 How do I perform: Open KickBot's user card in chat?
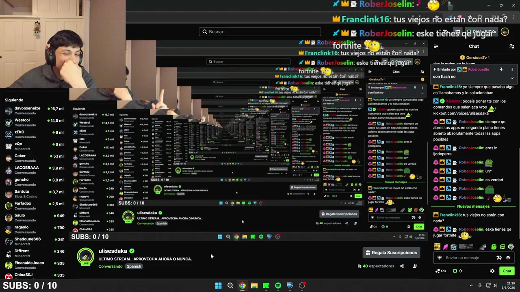453,101
